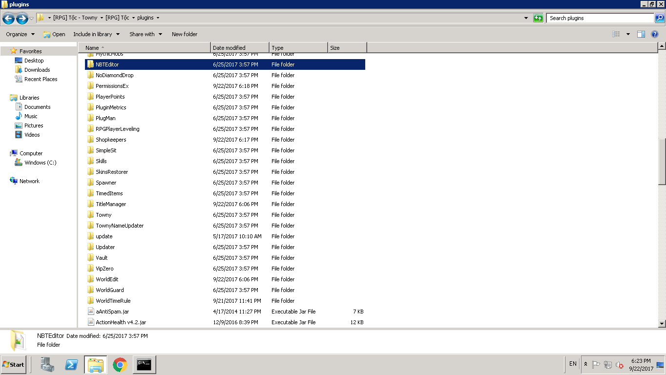The image size is (666, 375).
Task: Switch to Command Prompt taskbar window
Action: tap(144, 364)
